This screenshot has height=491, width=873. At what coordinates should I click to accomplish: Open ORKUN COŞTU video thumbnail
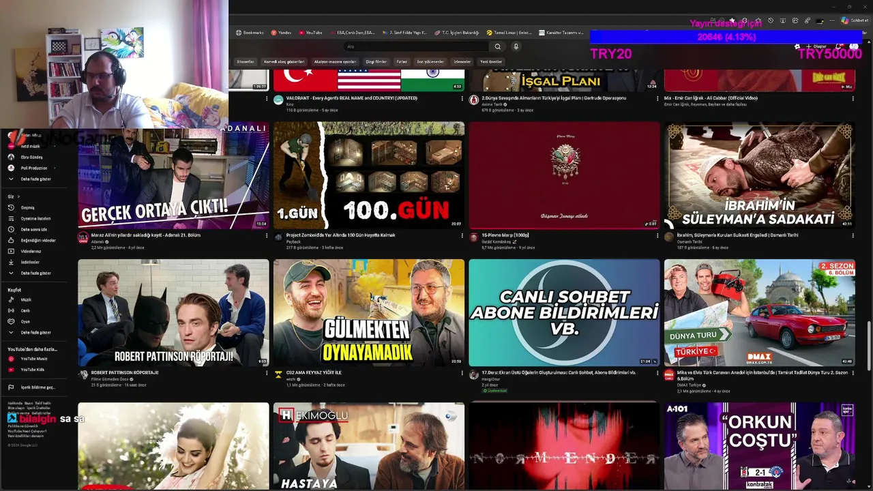(x=760, y=446)
